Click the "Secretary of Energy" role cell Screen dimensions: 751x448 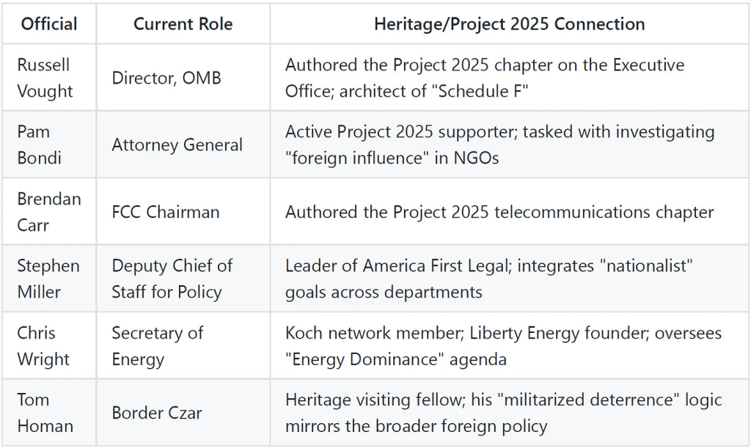click(157, 346)
